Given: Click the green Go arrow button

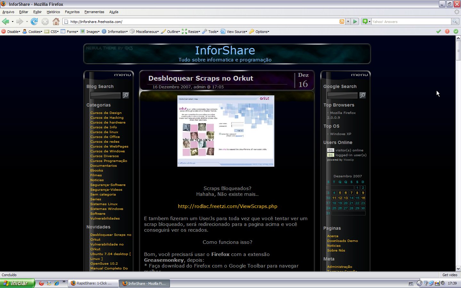Looking at the screenshot, I should [x=355, y=21].
